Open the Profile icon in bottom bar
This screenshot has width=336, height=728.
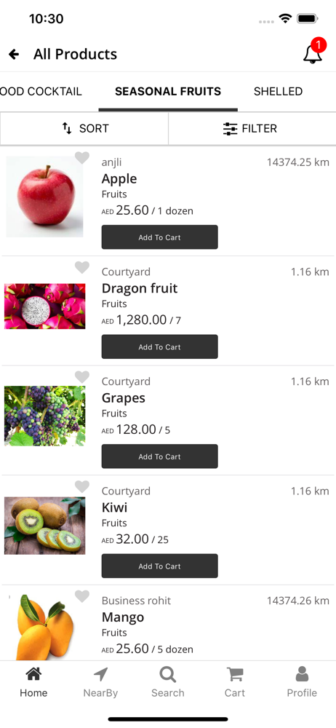tap(302, 673)
